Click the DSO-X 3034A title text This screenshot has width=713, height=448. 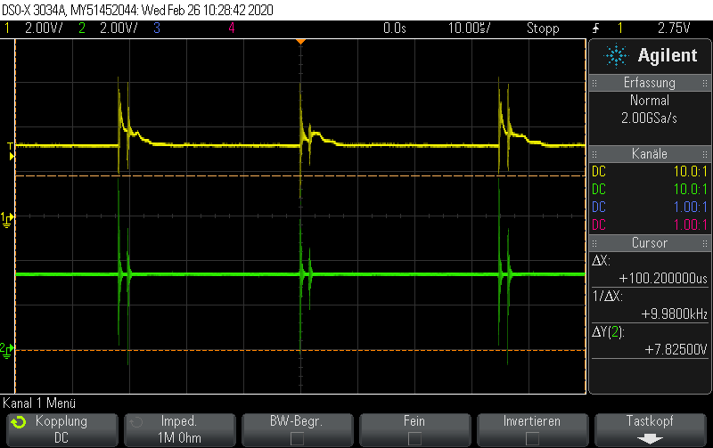pos(34,10)
